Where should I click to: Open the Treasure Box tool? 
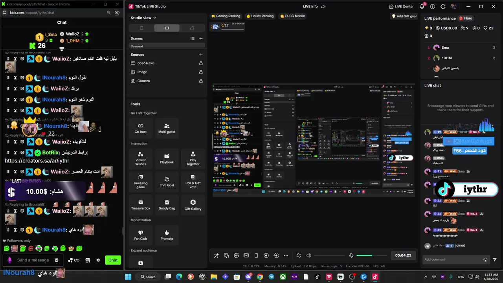click(x=141, y=205)
